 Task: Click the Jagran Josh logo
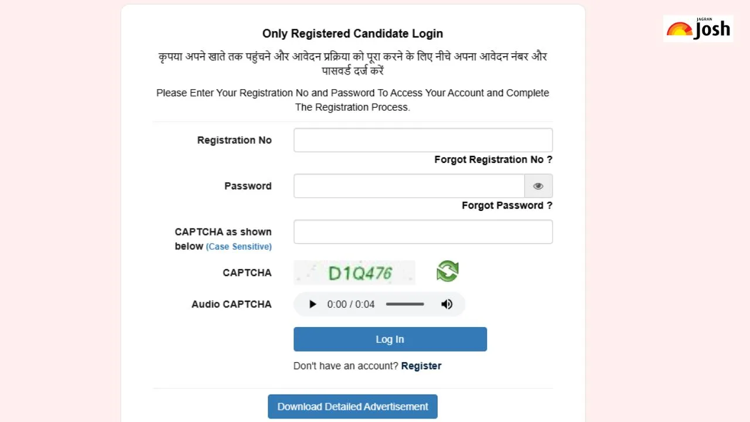click(x=698, y=29)
